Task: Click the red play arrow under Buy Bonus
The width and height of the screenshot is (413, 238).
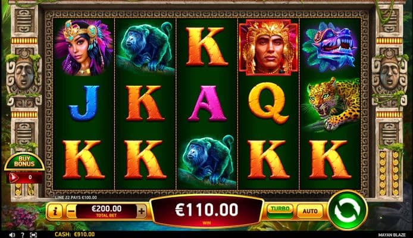Action: tap(14, 177)
